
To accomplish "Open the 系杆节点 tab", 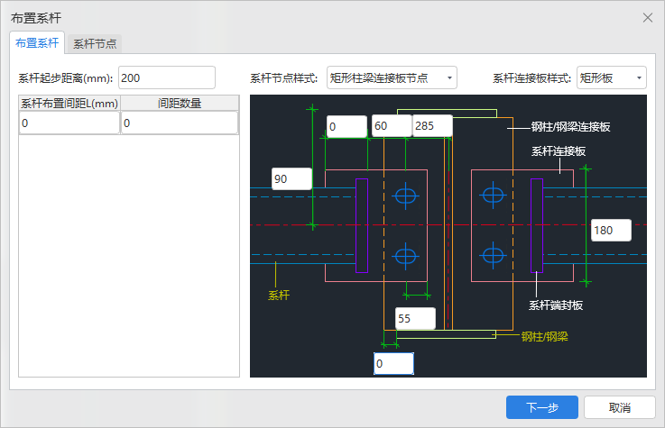I will tap(95, 44).
